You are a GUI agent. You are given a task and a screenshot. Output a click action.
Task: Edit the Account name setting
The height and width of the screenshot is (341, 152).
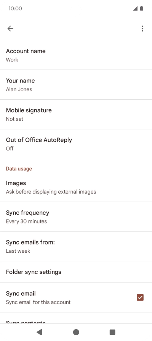click(76, 55)
